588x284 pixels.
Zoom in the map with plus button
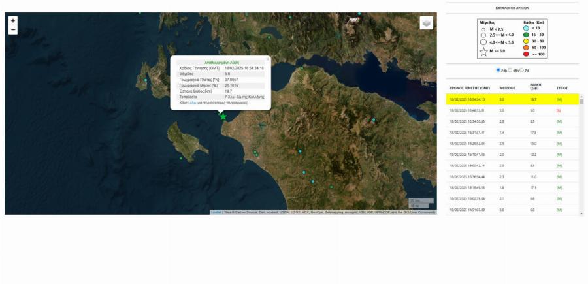13,21
